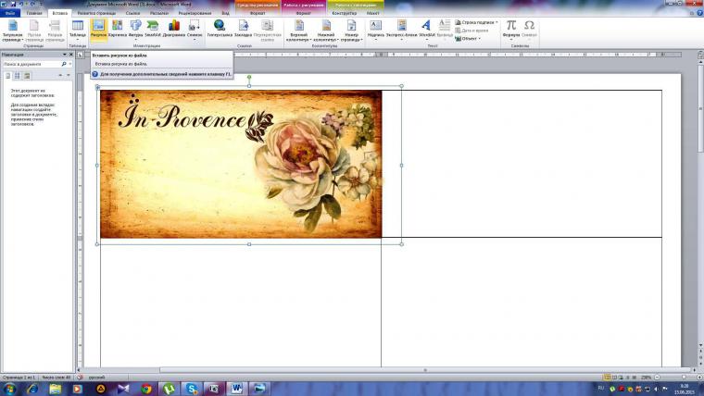Viewport: 704px width, 396px height.
Task: Open the Конструктор (Design) table tab
Action: click(x=345, y=13)
